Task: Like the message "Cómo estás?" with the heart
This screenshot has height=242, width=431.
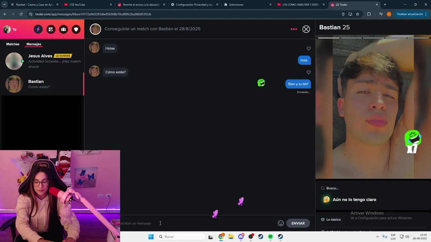Action: point(308,72)
